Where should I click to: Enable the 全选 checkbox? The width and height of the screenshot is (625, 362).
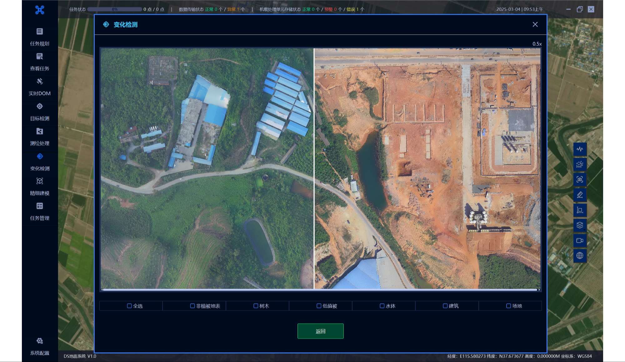coord(129,306)
